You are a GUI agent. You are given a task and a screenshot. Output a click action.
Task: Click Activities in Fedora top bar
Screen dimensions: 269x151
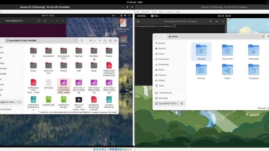pyautogui.click(x=142, y=16)
